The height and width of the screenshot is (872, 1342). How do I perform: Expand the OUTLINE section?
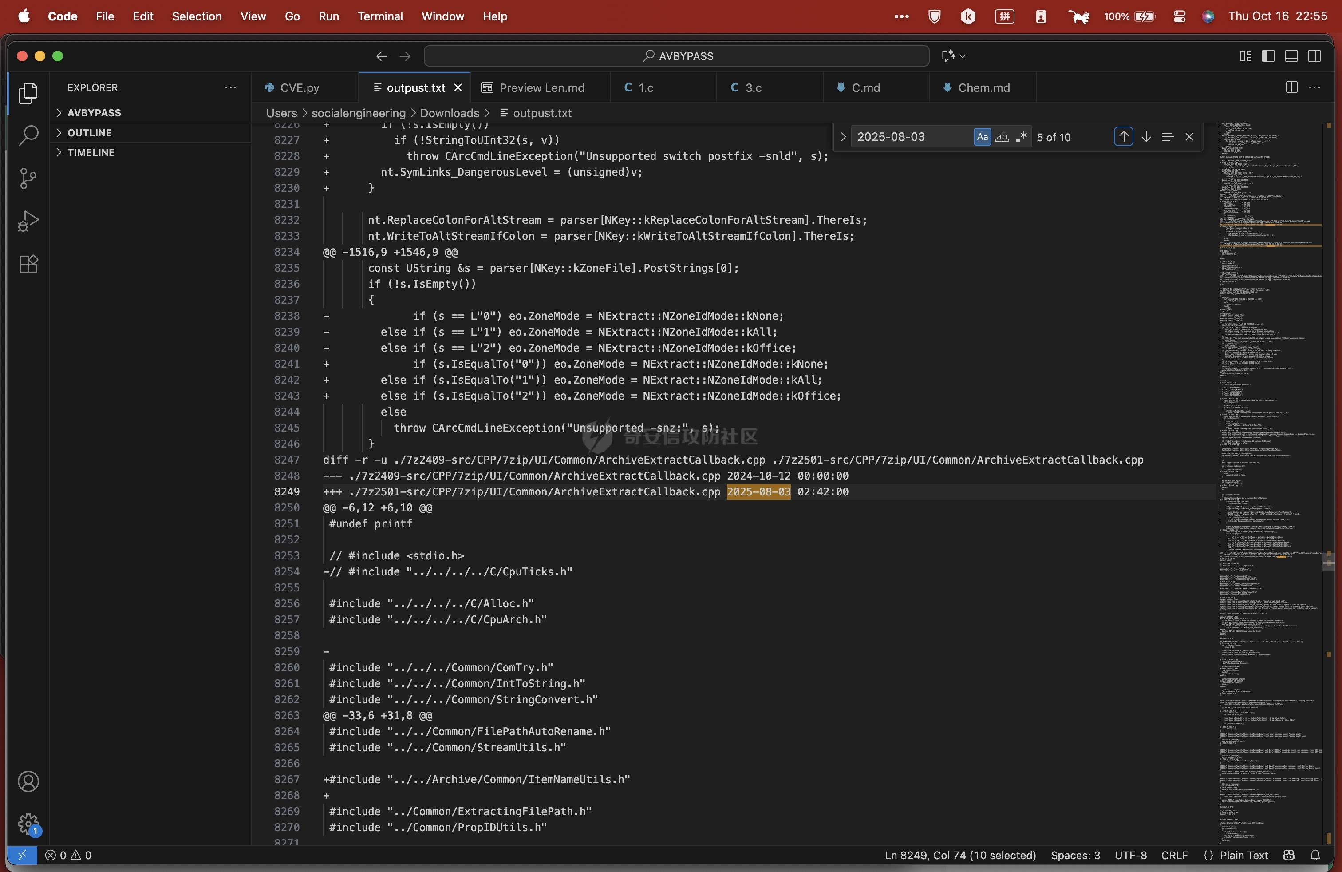(x=89, y=133)
